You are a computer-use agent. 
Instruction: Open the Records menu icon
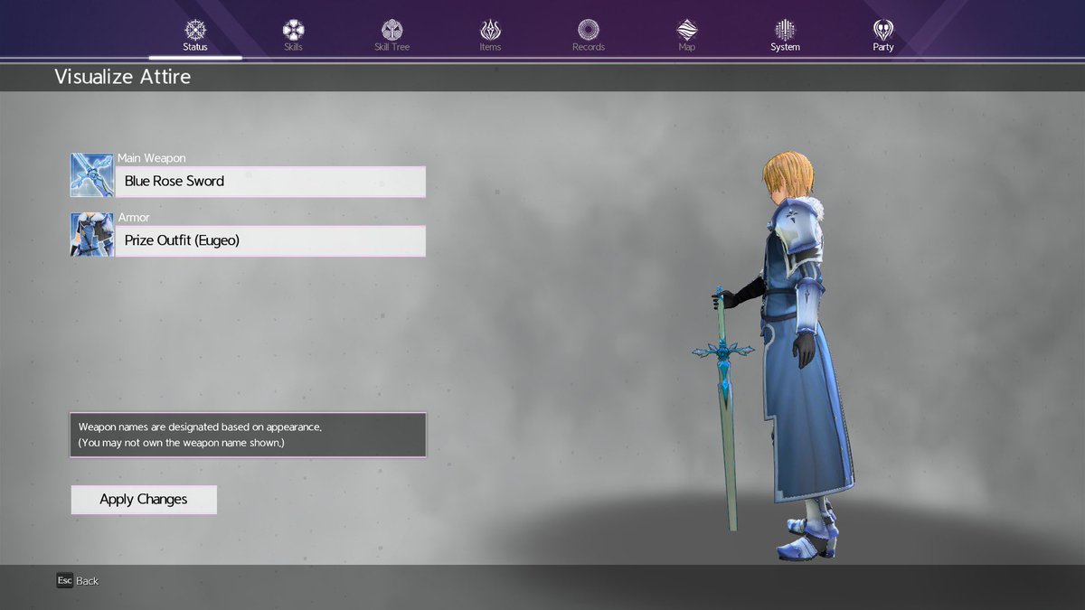click(589, 29)
